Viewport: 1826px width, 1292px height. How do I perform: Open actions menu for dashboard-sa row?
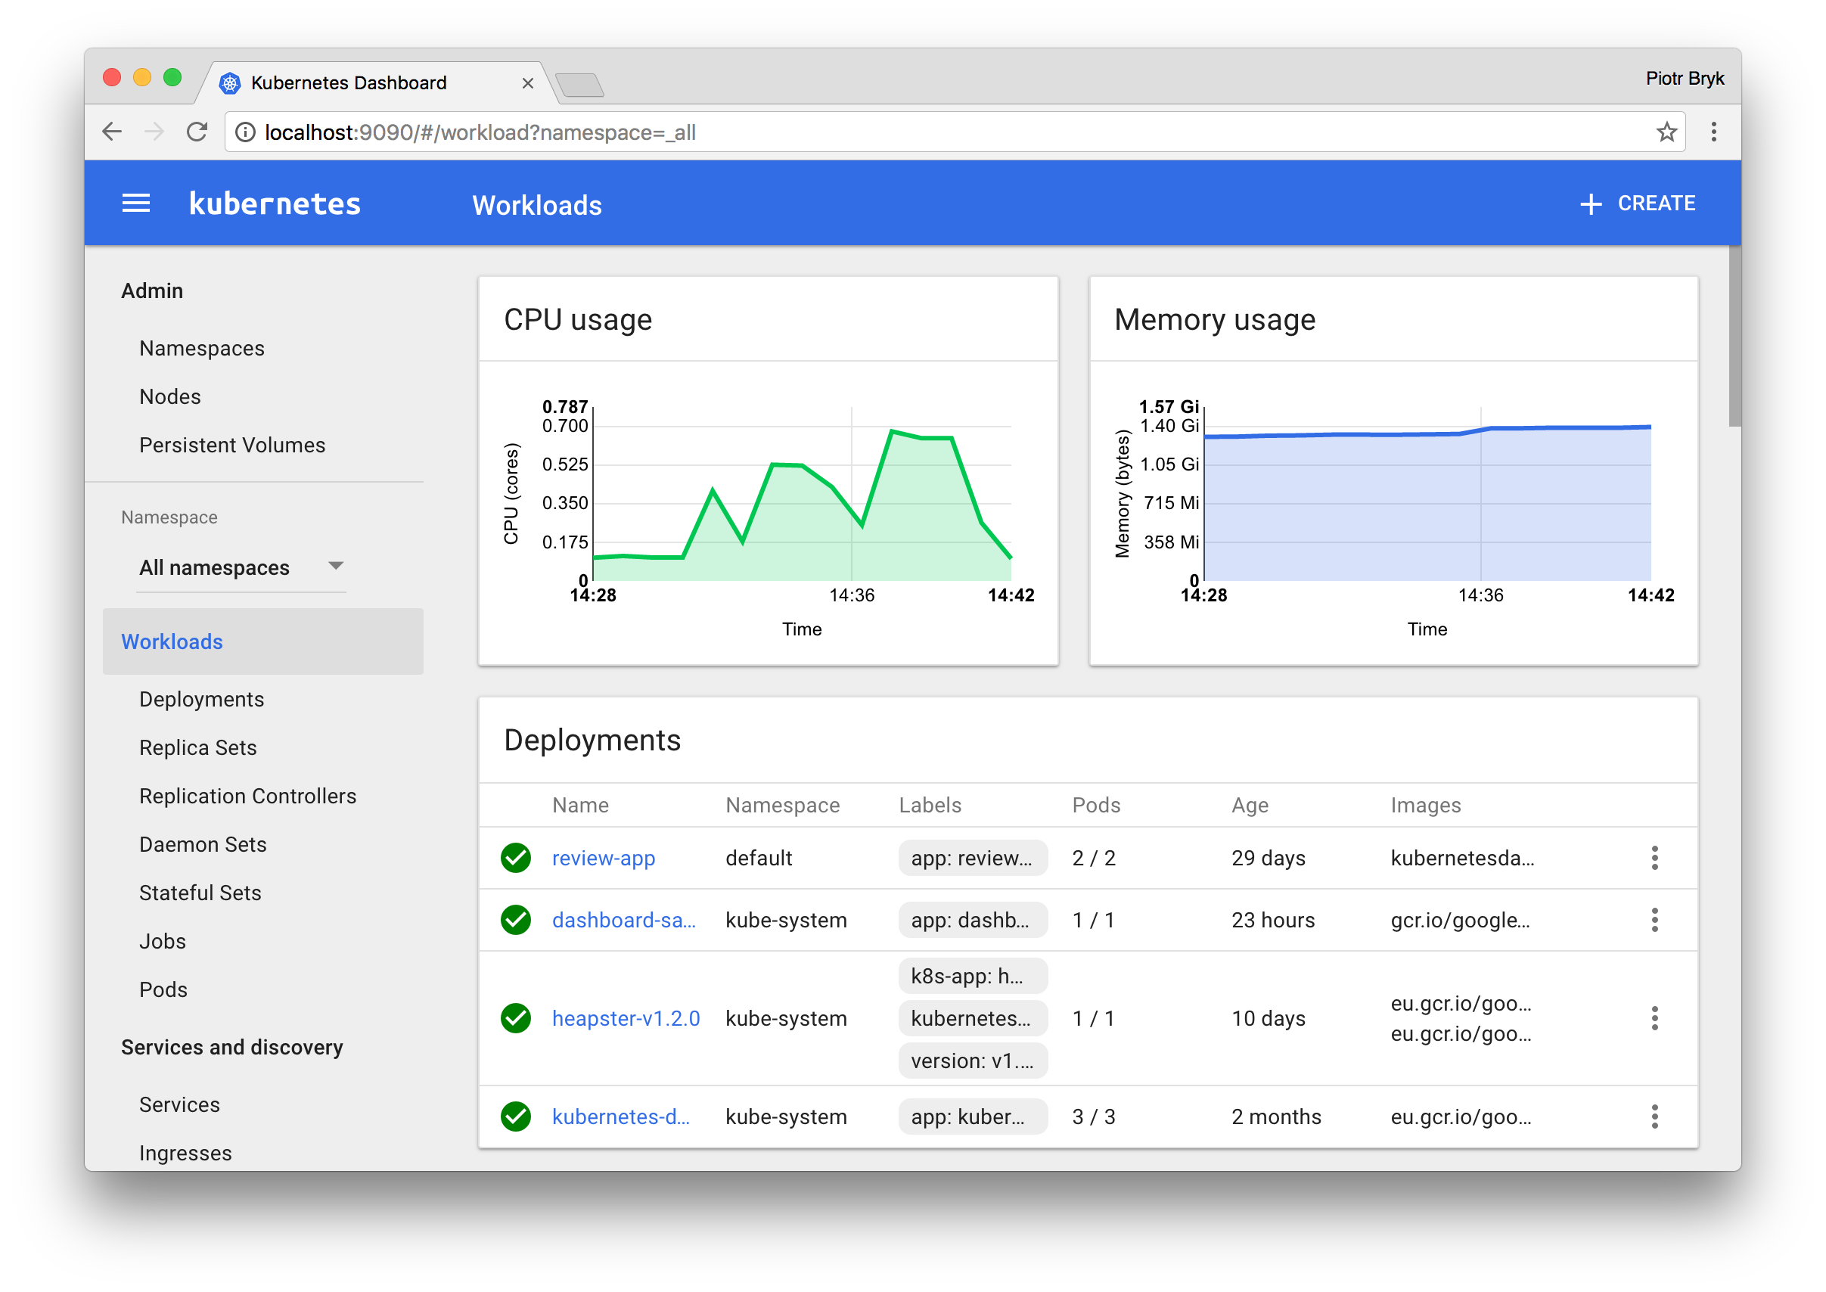(x=1654, y=920)
